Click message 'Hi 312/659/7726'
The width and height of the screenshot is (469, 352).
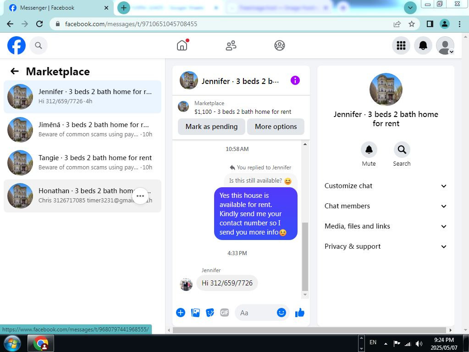(x=227, y=283)
